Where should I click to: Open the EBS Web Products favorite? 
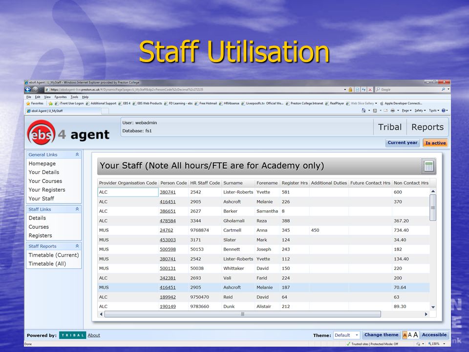click(x=147, y=103)
